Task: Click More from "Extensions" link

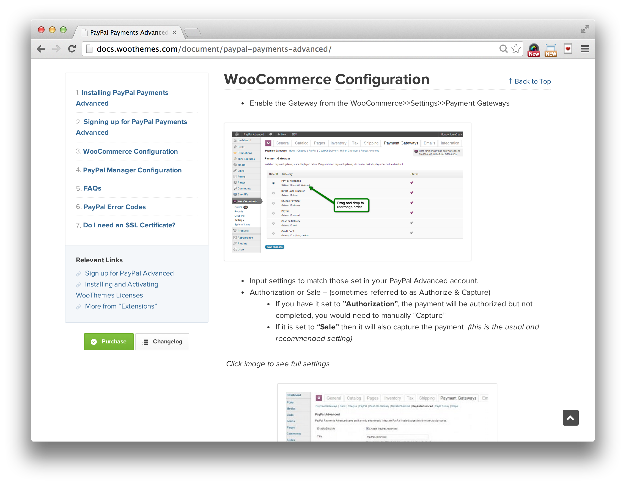Action: point(121,307)
